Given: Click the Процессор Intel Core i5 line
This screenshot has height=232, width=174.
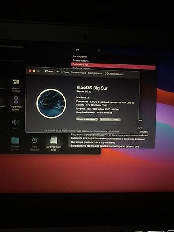Looking at the screenshot, I should 105,102.
